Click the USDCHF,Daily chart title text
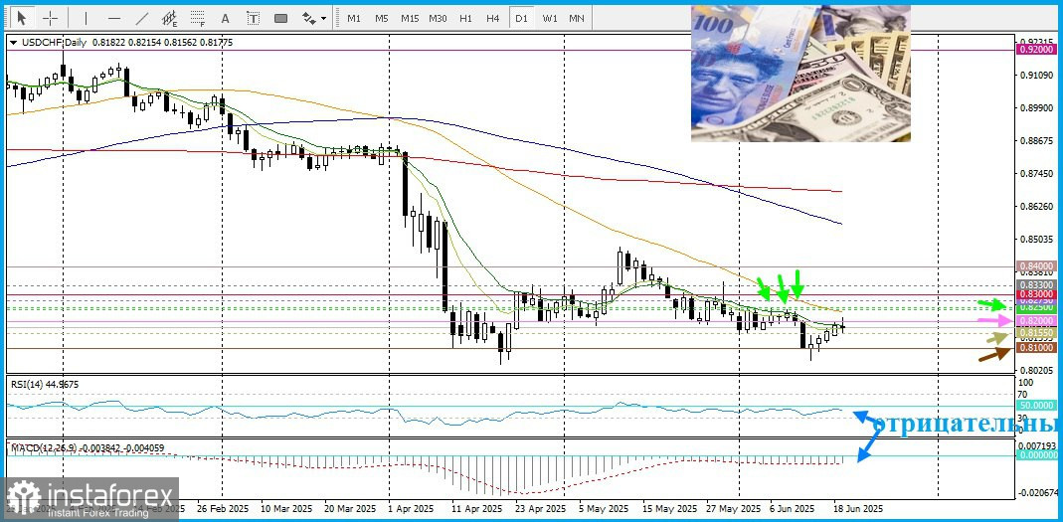The height and width of the screenshot is (522, 1063). [55, 42]
